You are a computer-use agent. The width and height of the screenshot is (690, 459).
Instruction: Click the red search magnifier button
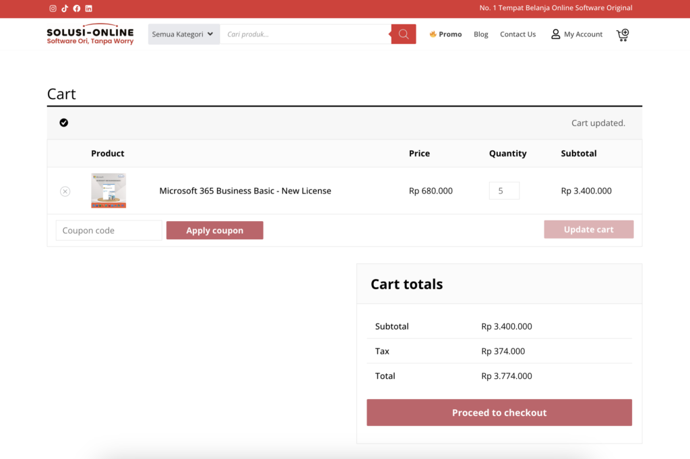(404, 34)
